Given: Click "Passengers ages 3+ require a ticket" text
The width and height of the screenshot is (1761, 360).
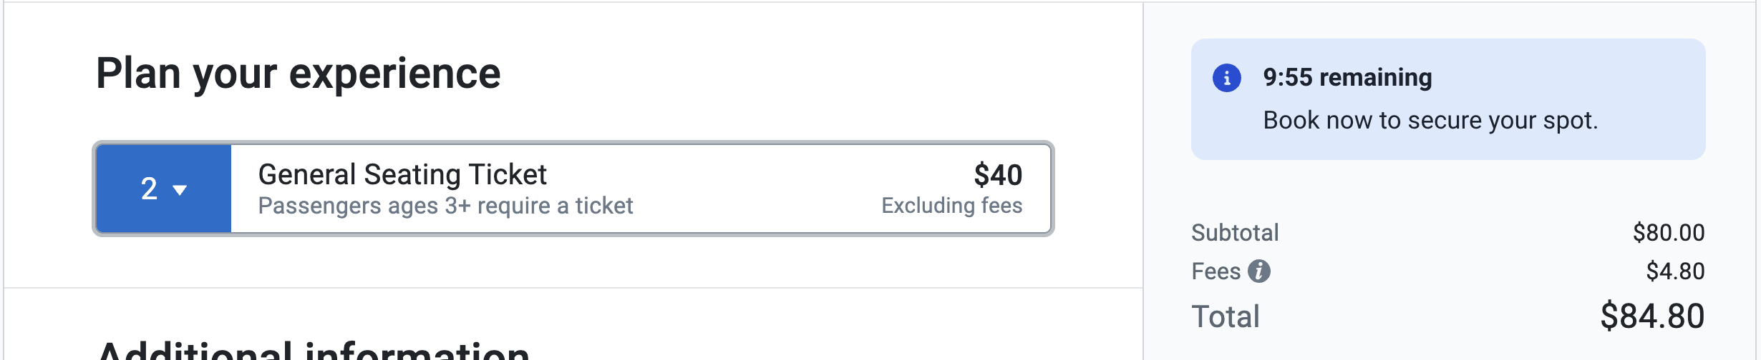Looking at the screenshot, I should pos(445,206).
